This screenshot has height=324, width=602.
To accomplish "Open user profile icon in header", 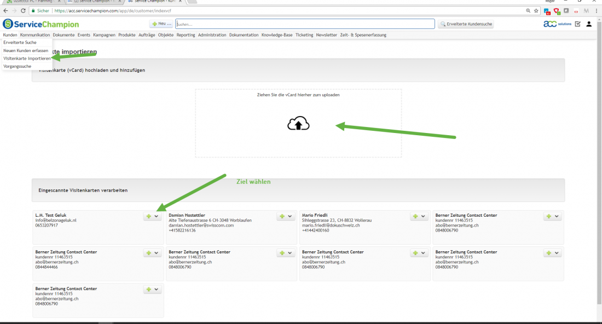I will click(589, 24).
